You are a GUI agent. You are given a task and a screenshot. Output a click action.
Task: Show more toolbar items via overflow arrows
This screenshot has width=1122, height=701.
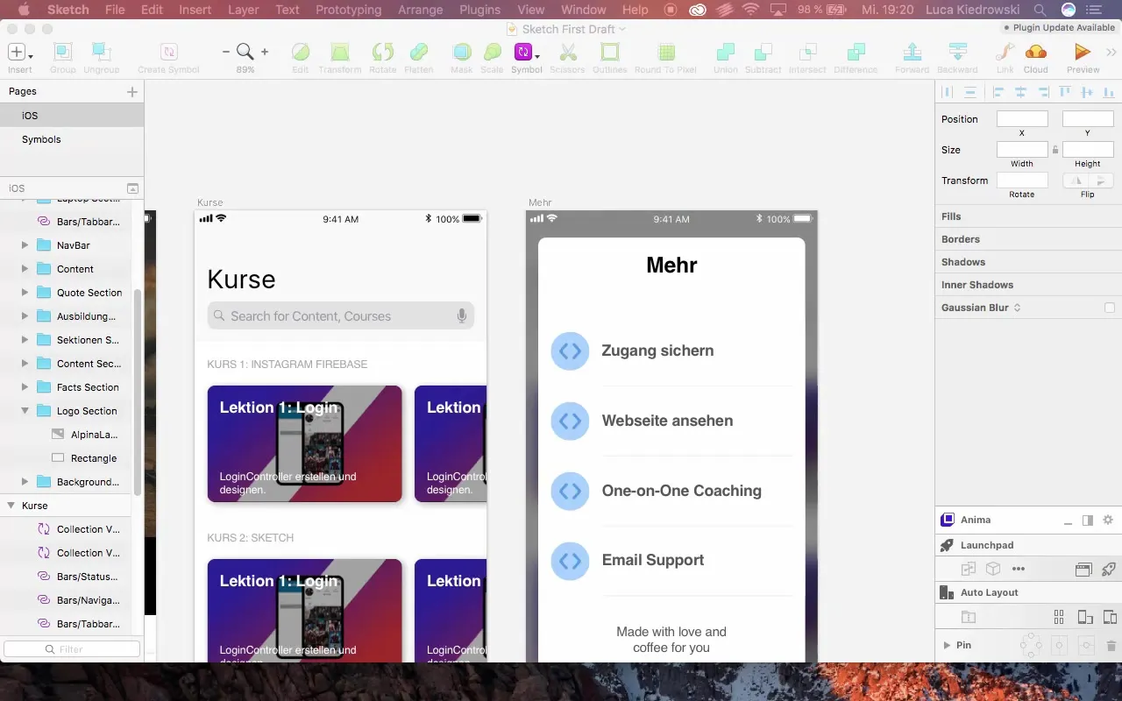(1112, 53)
